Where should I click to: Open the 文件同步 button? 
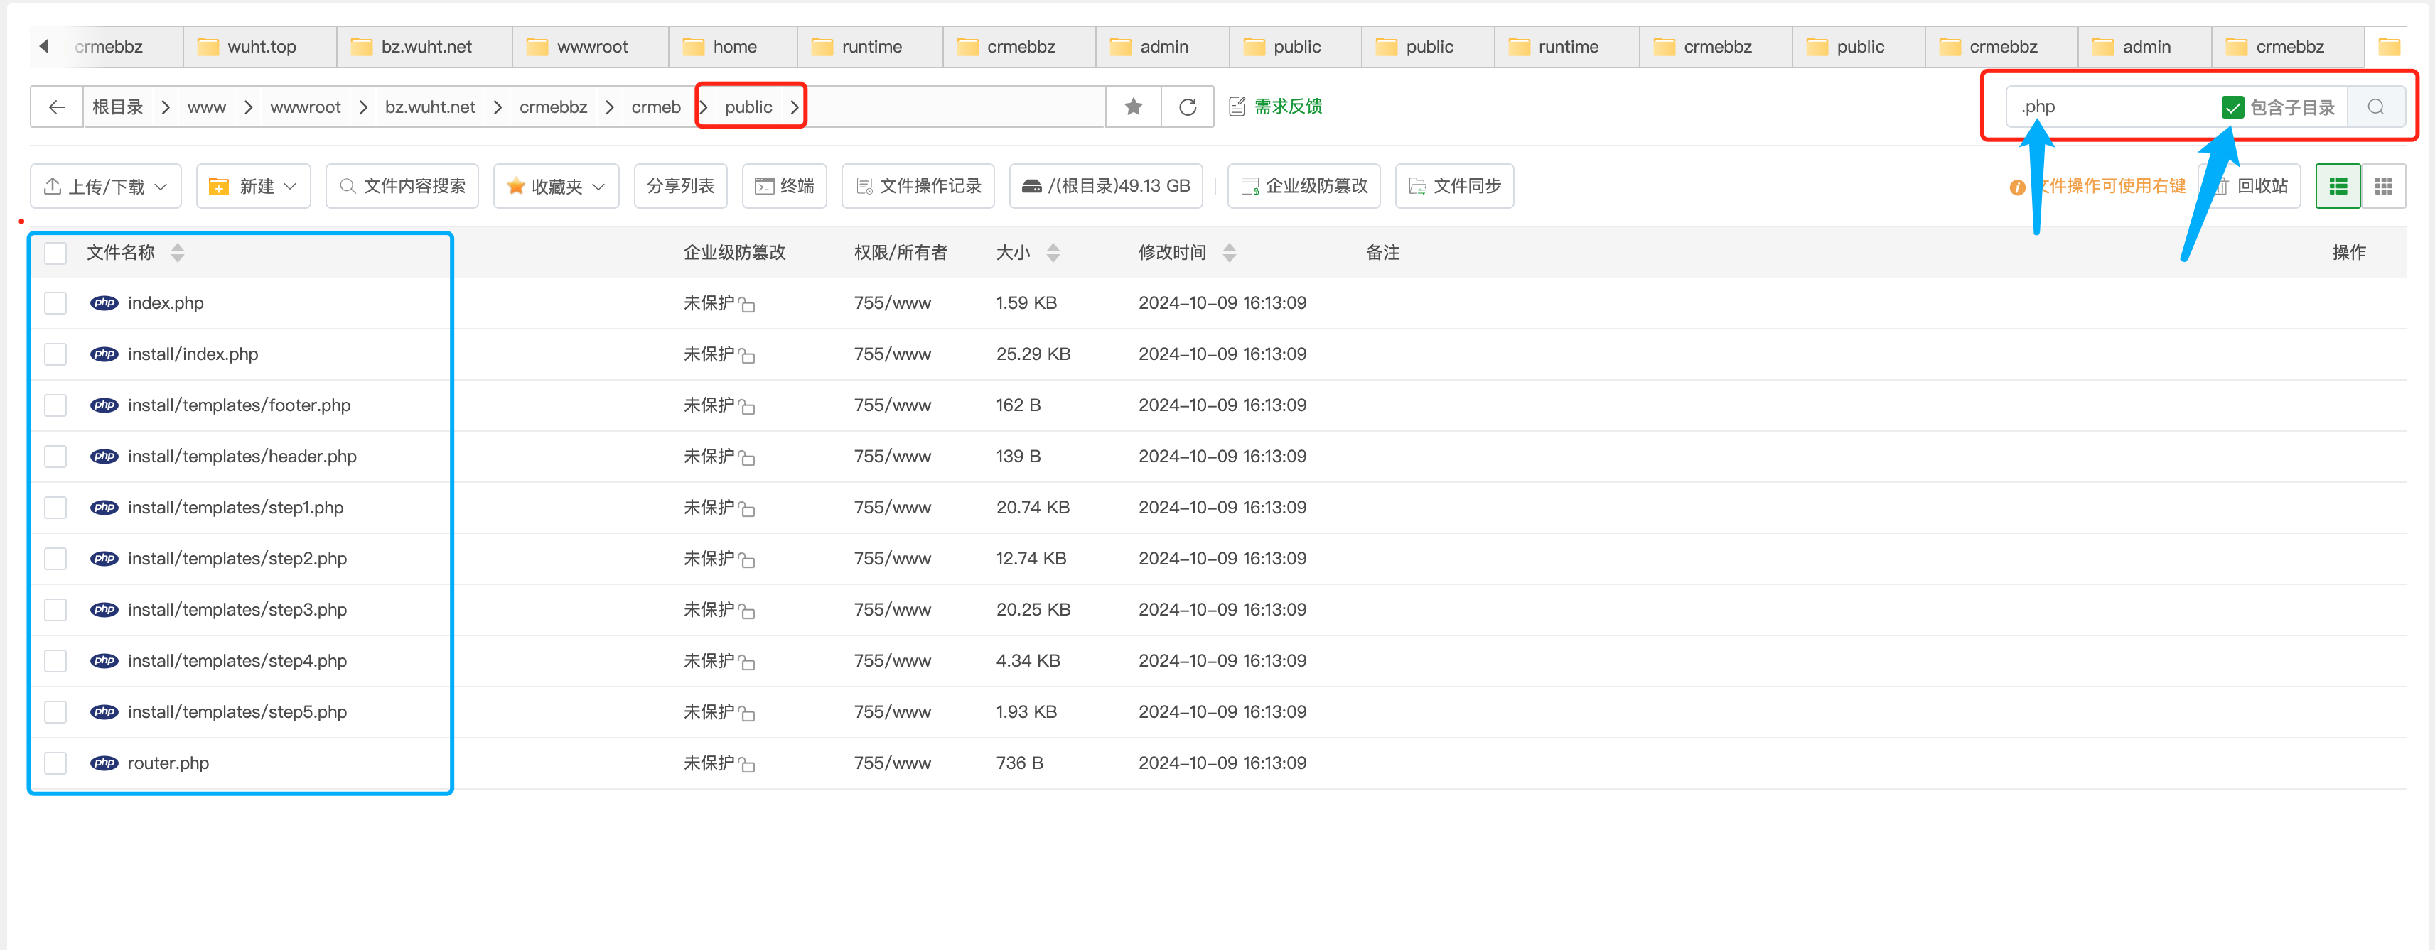(x=1453, y=186)
